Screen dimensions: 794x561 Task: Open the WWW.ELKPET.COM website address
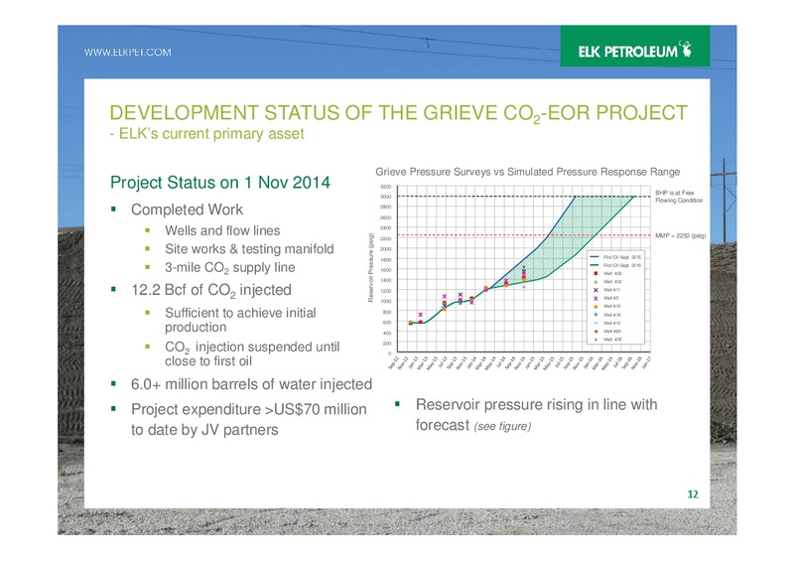pos(128,53)
